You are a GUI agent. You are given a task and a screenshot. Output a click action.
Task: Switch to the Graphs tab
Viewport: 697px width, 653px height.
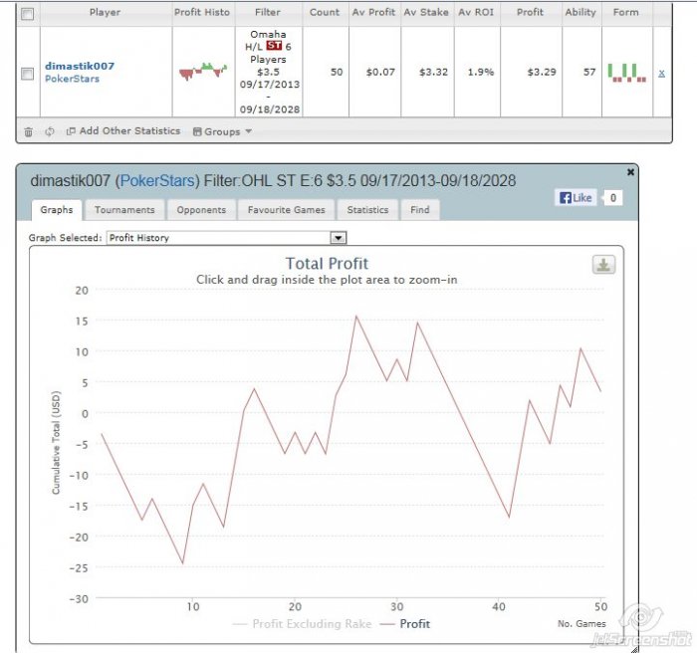click(x=57, y=210)
